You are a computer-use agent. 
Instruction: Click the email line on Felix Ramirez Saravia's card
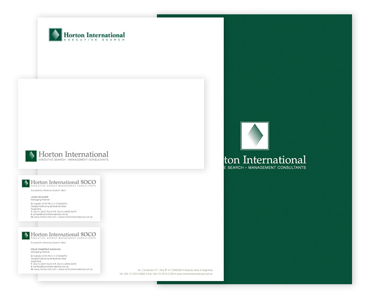50,267
